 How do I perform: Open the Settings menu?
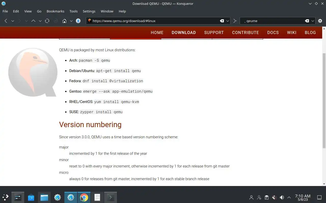(89, 11)
